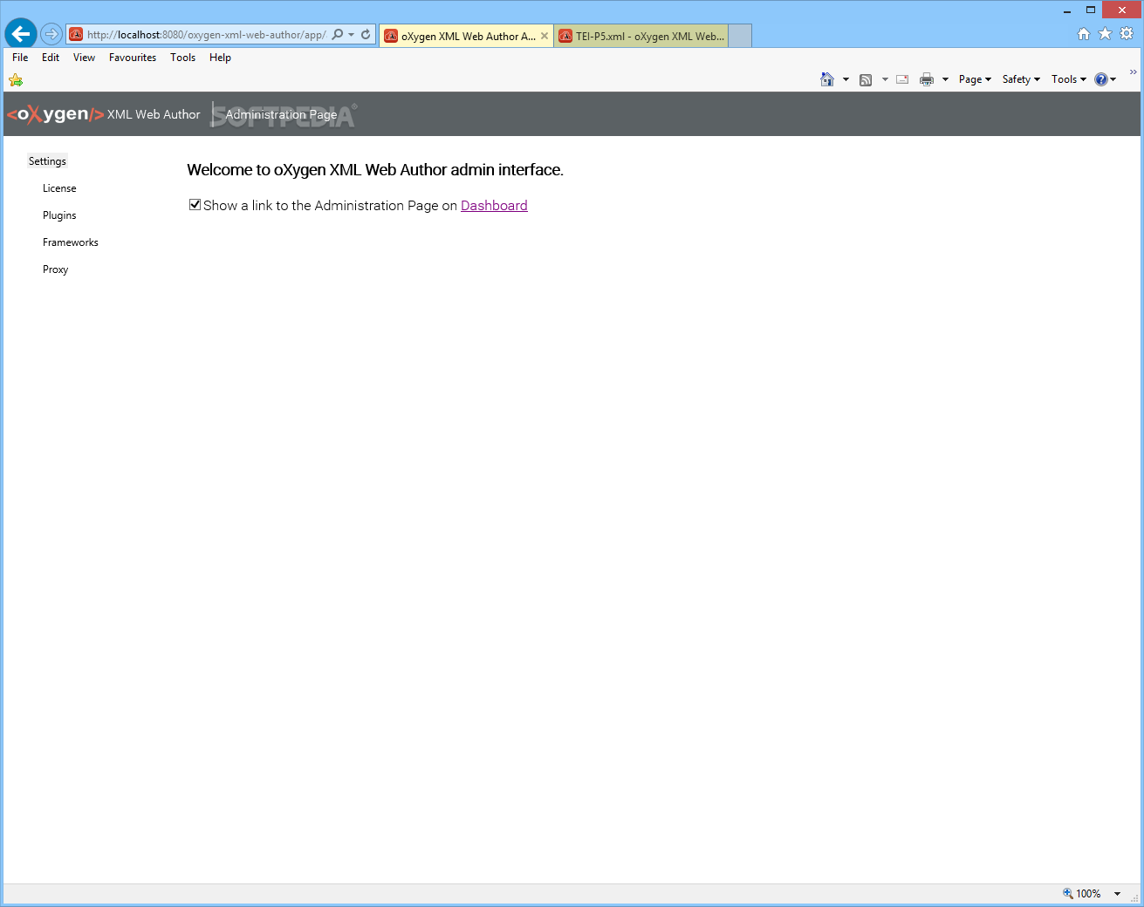The image size is (1144, 907).
Task: Open favourites with the star icon
Action: 1105,34
